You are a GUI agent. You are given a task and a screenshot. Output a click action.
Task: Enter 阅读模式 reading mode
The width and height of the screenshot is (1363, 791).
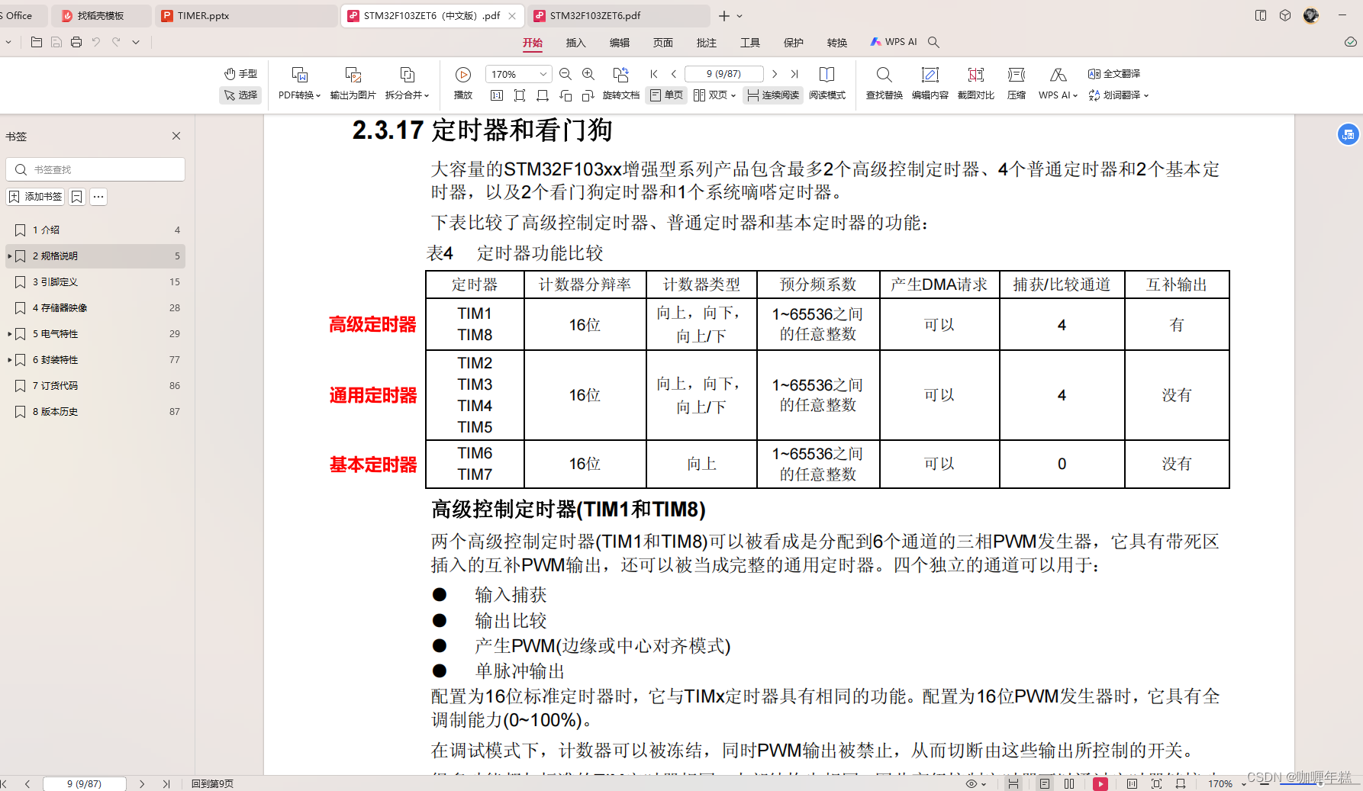827,84
